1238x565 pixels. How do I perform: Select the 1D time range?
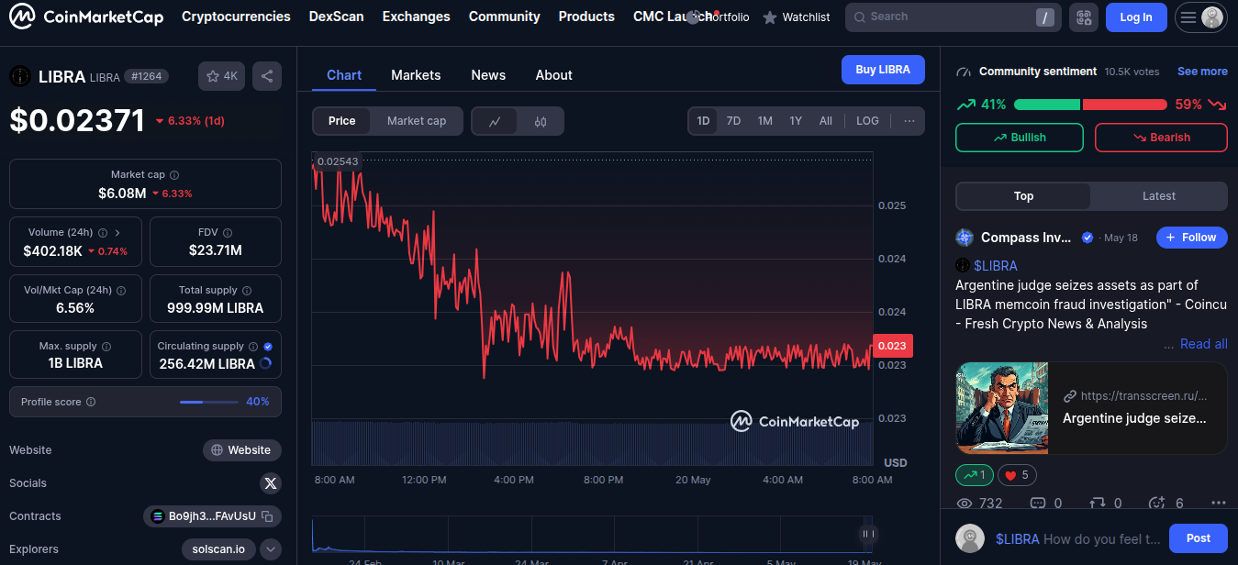pyautogui.click(x=703, y=121)
